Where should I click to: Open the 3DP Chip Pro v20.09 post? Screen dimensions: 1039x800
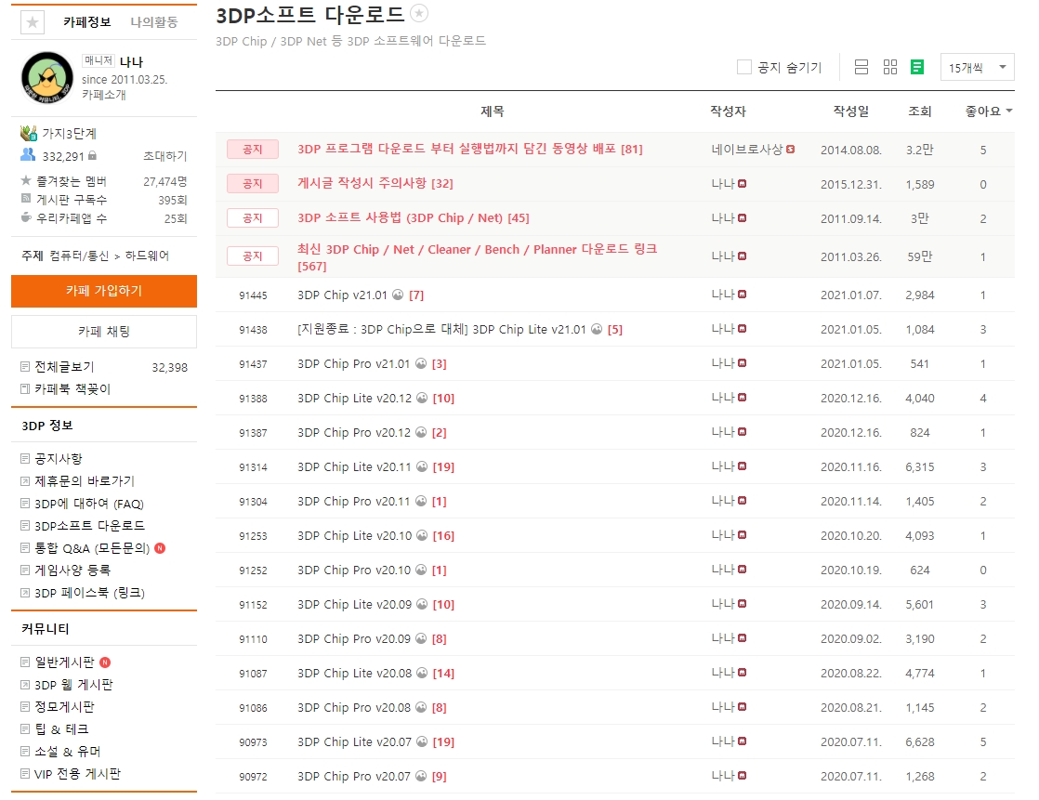pos(354,639)
